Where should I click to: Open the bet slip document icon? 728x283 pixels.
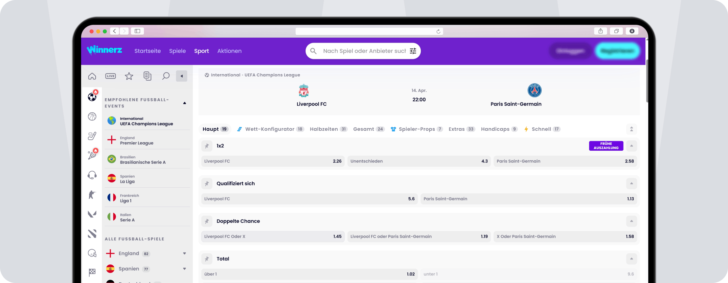[x=148, y=76]
